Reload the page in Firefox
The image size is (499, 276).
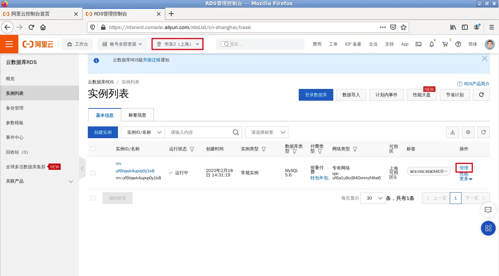point(31,27)
